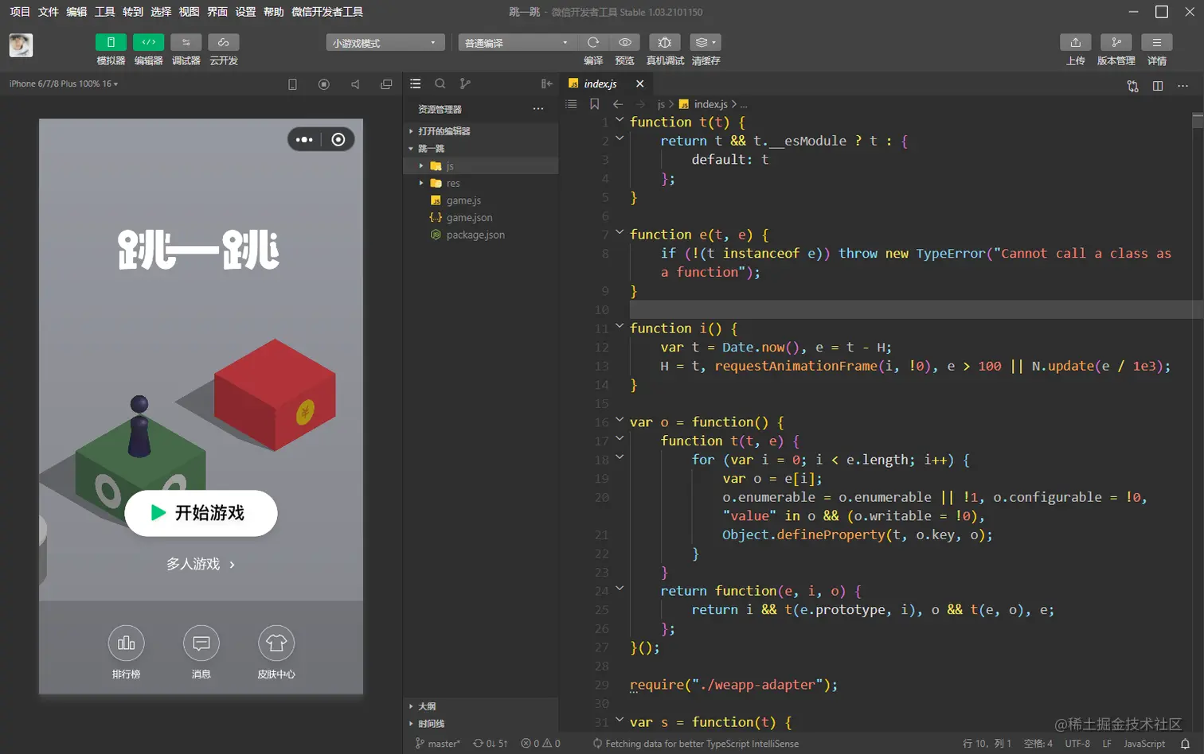
Task: Open 云开发 cloud development
Action: click(x=223, y=42)
